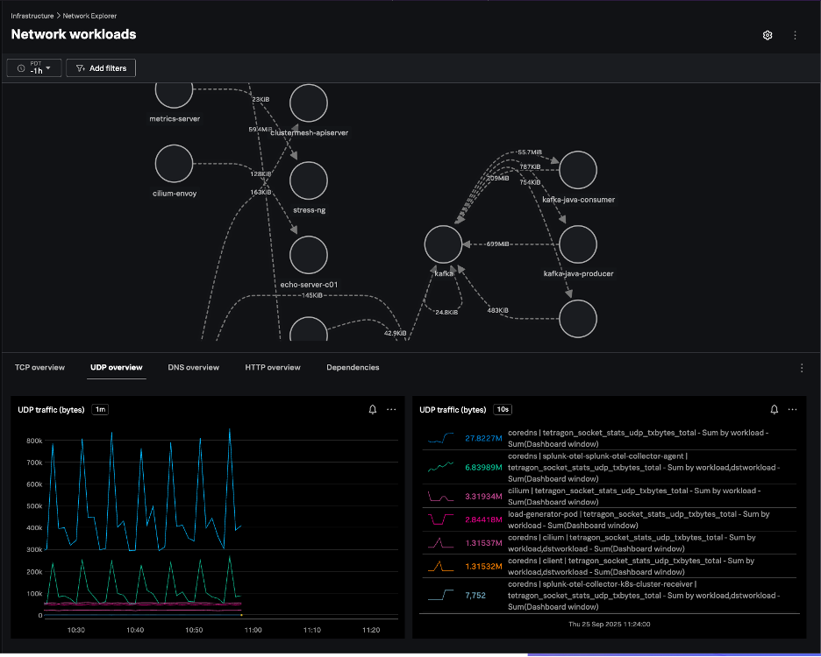Screen dimensions: 821x657
Task: Go to Infrastructure breadcrumb link
Action: (x=33, y=16)
